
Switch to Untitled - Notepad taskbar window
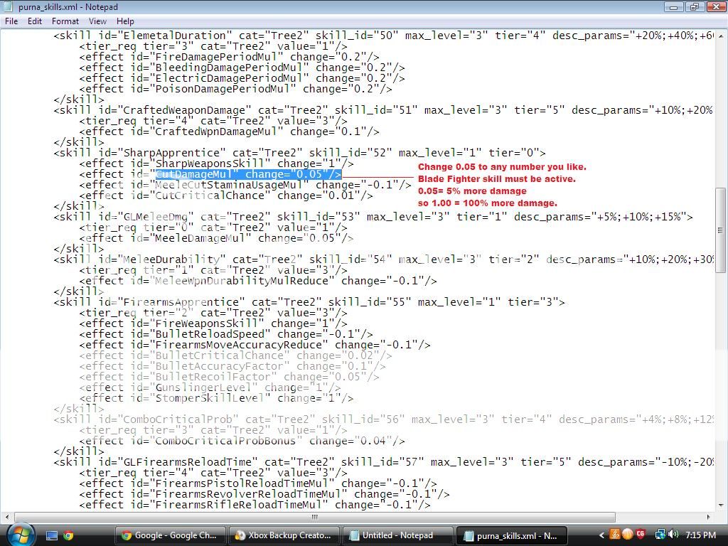click(397, 535)
